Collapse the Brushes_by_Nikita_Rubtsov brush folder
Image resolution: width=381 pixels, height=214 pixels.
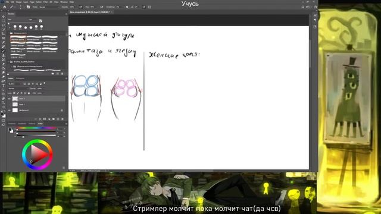pyautogui.click(x=9, y=62)
